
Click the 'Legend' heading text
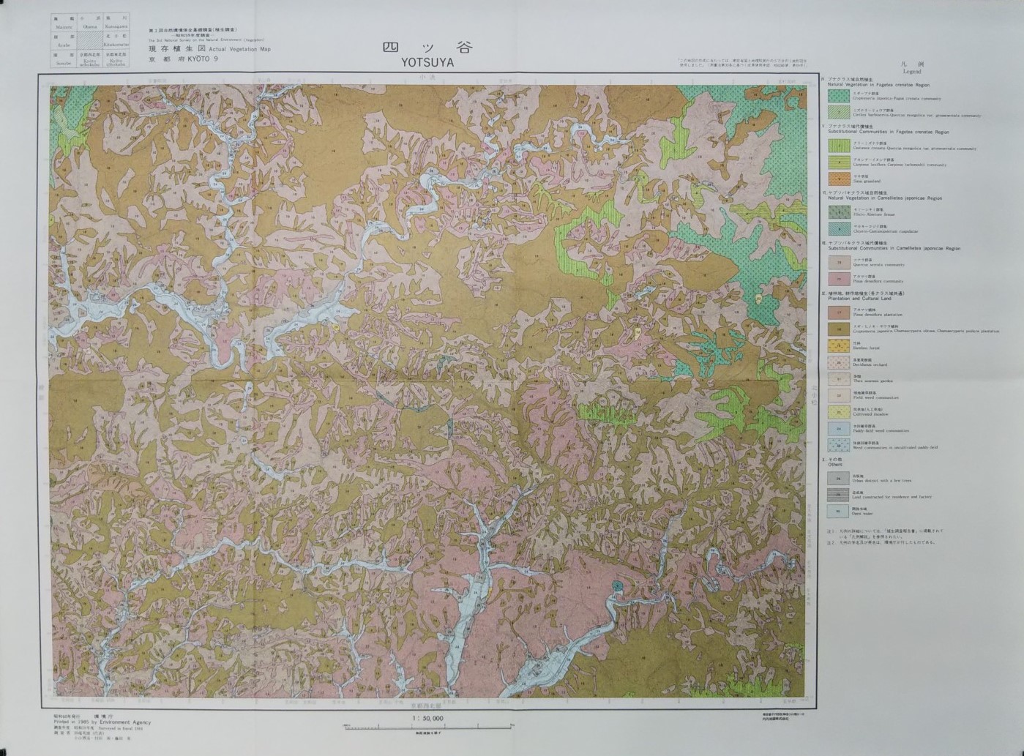click(x=912, y=72)
